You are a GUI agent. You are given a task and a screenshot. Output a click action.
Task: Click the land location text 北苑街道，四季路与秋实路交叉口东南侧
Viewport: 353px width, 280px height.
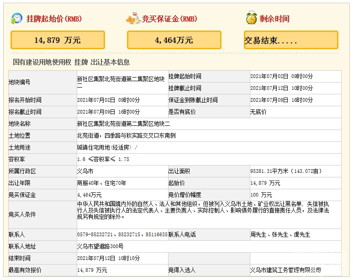(x=126, y=135)
